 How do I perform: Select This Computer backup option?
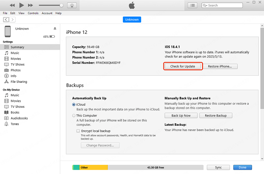click(74, 116)
